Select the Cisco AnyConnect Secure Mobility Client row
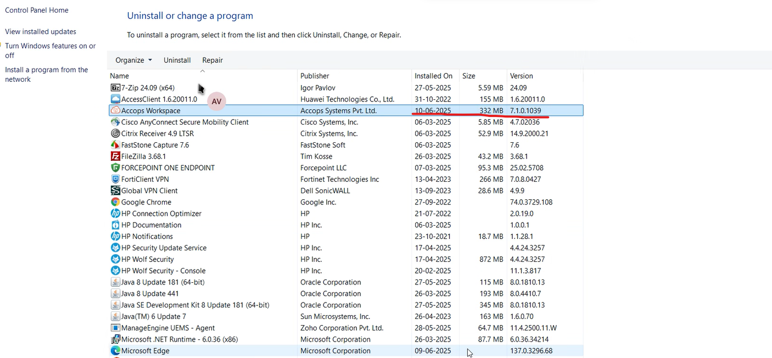The height and width of the screenshot is (358, 772). (x=346, y=122)
